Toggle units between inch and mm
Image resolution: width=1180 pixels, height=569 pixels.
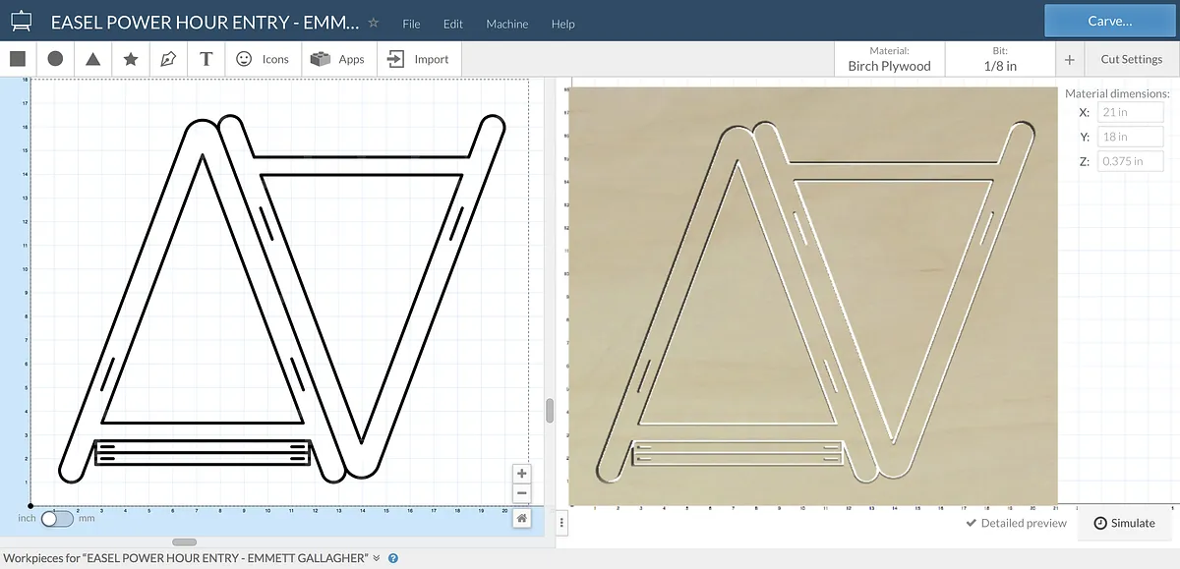coord(57,518)
